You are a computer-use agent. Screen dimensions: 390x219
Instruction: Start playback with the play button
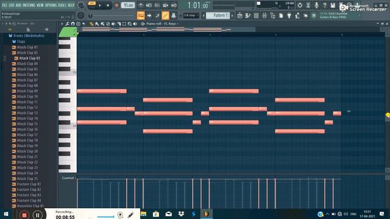pos(100,5)
